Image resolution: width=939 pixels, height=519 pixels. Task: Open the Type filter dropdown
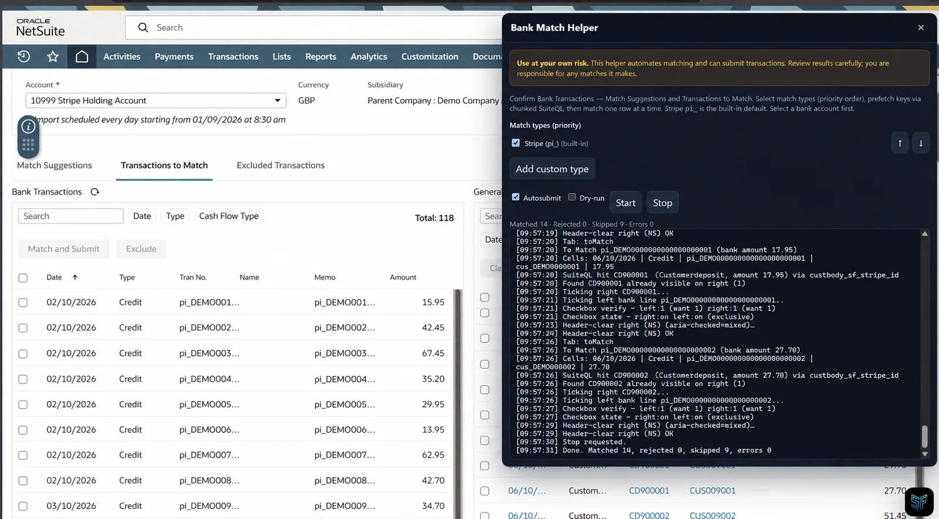tap(175, 216)
